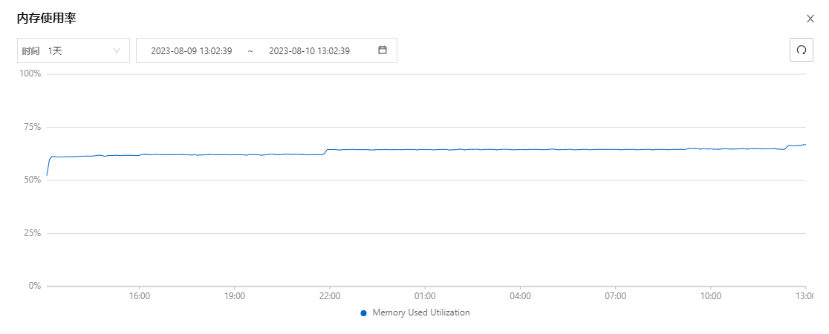The image size is (829, 334).
Task: Click the 07:00 x-axis time label
Action: 615,296
